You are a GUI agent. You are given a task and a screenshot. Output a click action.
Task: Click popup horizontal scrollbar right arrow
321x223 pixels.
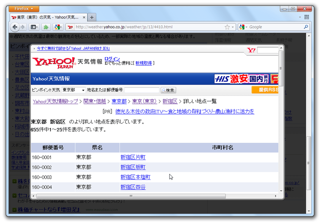point(275,196)
